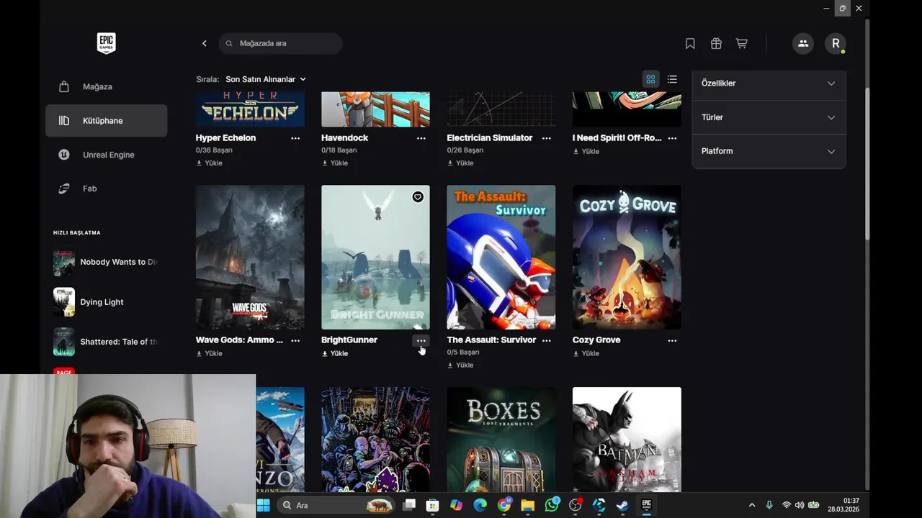Screen dimensions: 922x518
Task: Install Hyper Echelon via Yükle
Action: pos(209,163)
